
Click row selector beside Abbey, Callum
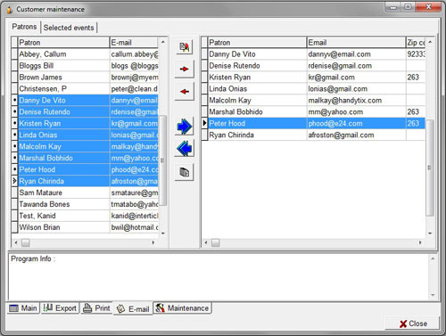tap(14, 54)
